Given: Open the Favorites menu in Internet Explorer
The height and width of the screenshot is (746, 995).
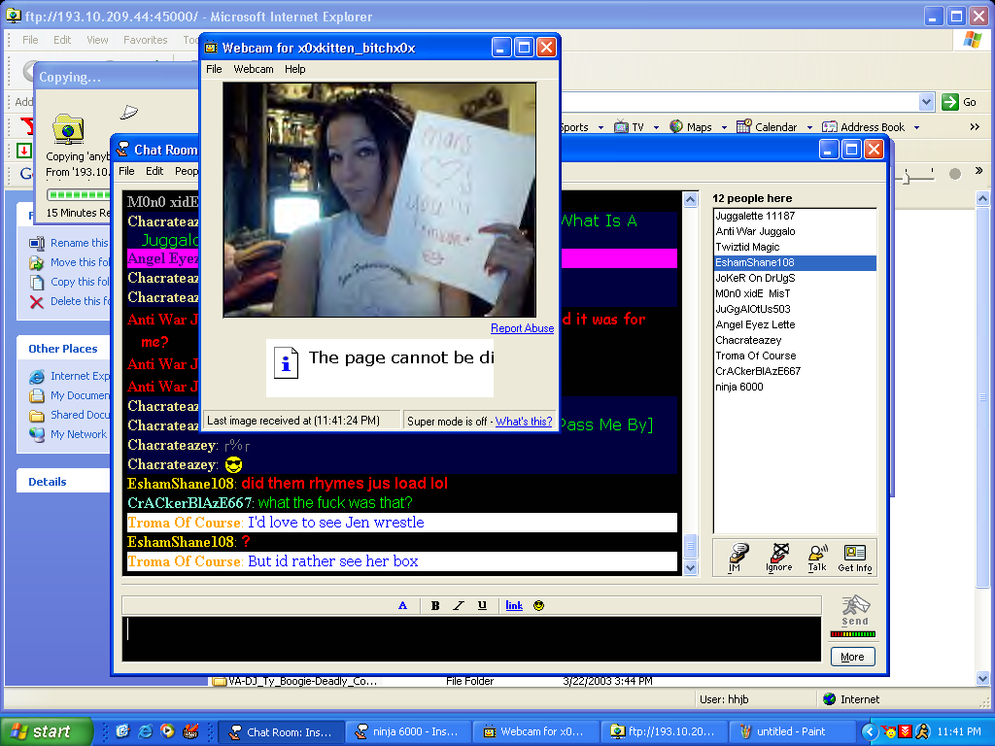Looking at the screenshot, I should 145,40.
